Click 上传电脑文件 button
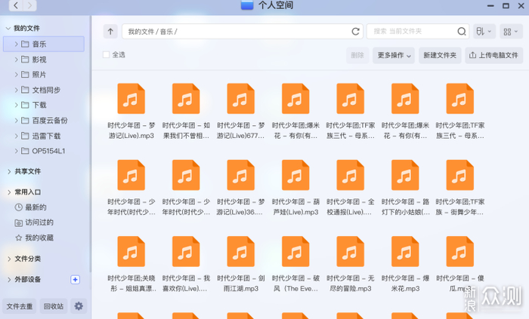 [494, 55]
